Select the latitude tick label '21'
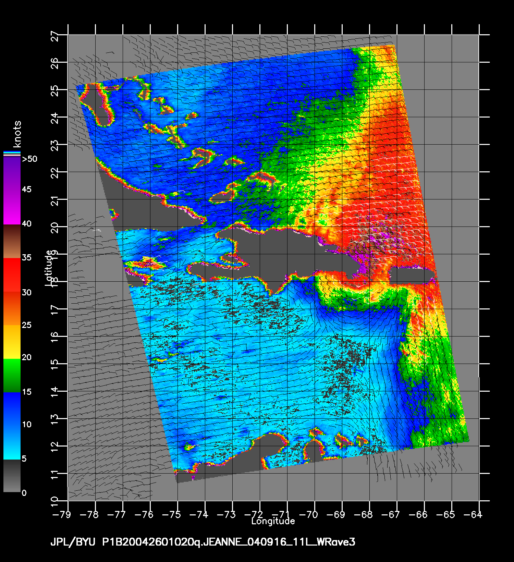Screen dimensions: 514x562 tap(54, 200)
